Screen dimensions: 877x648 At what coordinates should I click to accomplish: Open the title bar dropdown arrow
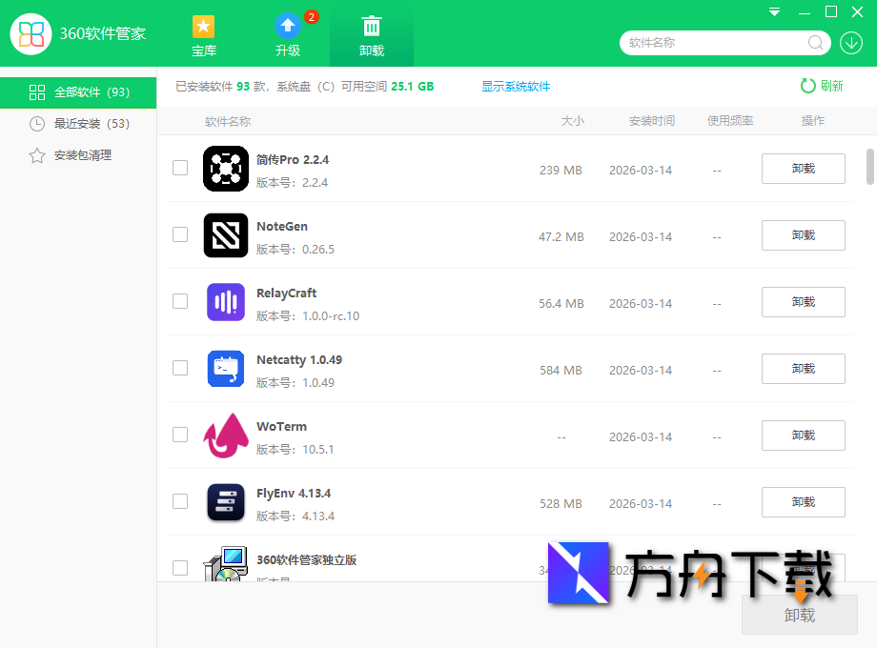point(773,11)
